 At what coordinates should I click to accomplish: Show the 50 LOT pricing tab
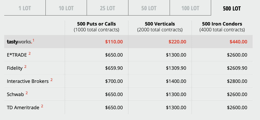point(149,8)
